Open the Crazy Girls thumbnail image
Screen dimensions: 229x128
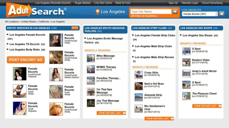[x=138, y=74]
